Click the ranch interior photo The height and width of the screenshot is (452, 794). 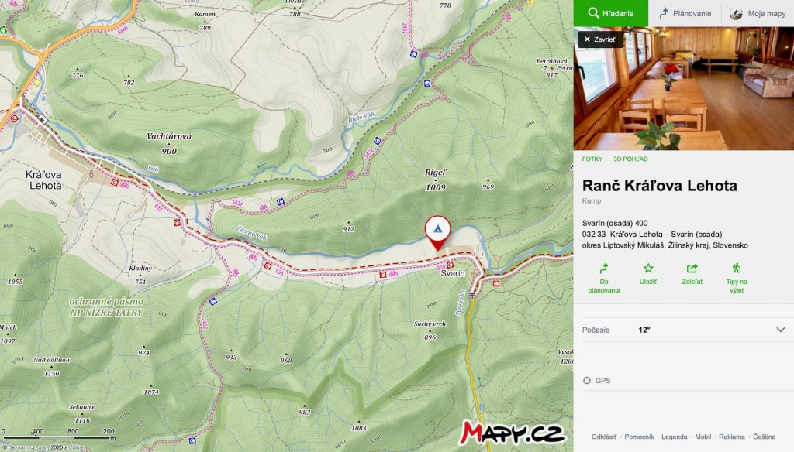(x=684, y=88)
